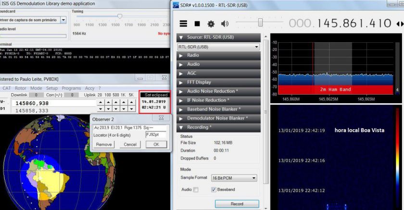Click the frequency centering arrows icon in SDR#
The image size is (404, 210).
coord(400,24)
